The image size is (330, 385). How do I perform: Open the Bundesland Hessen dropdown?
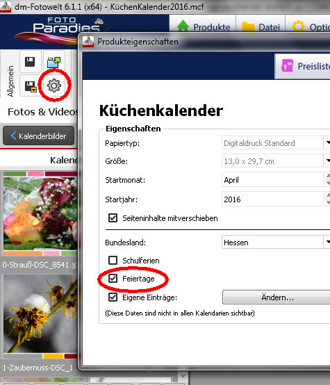pyautogui.click(x=276, y=243)
